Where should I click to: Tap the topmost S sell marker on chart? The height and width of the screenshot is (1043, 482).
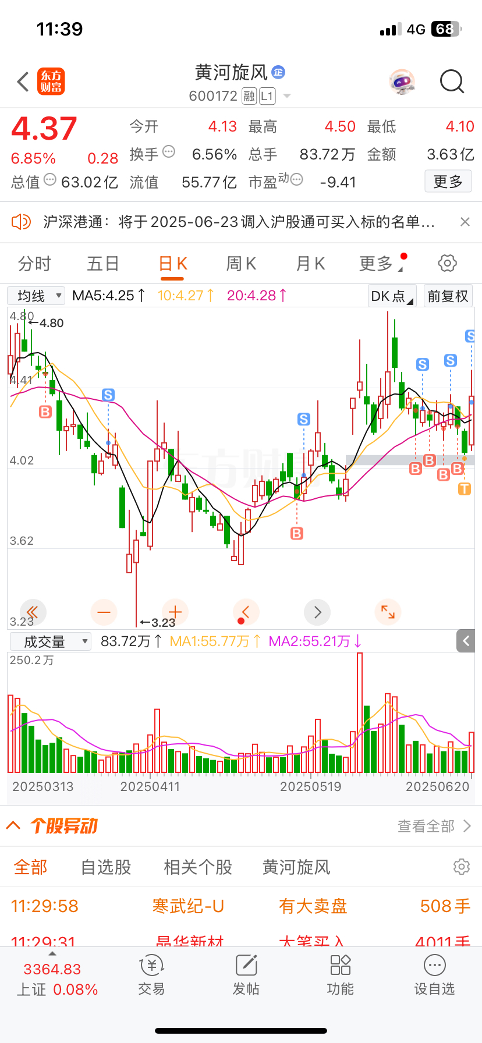471,336
